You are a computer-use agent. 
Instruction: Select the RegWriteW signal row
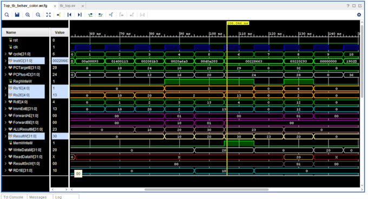coord(25,81)
